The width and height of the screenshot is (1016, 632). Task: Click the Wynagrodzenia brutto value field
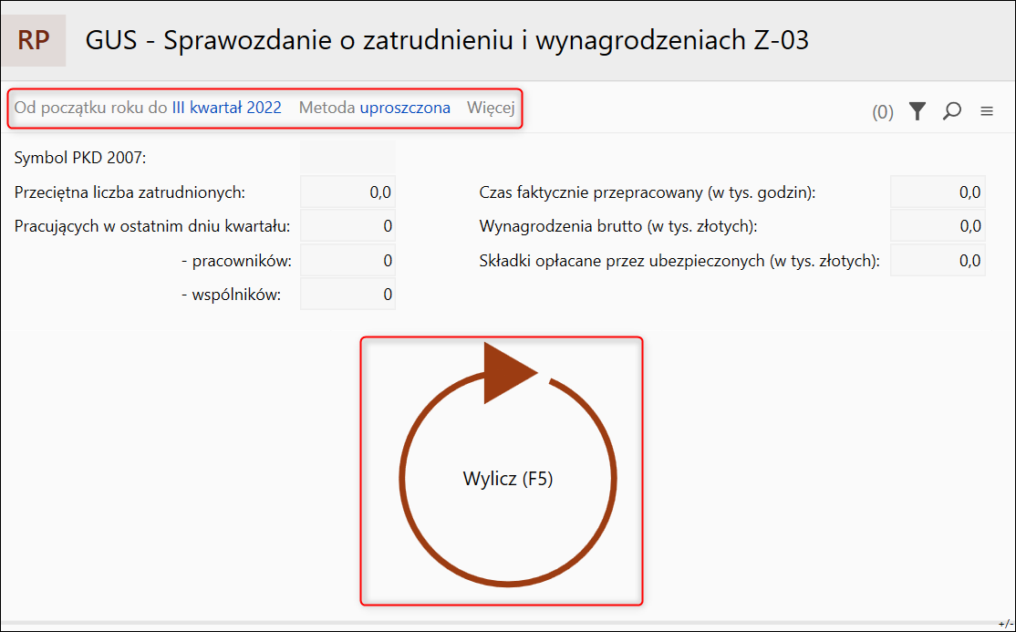[x=938, y=226]
